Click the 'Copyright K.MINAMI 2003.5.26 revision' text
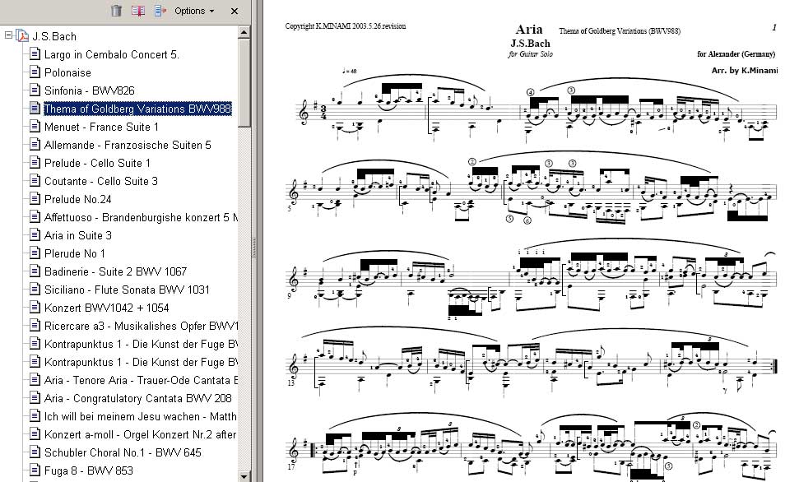 click(346, 26)
